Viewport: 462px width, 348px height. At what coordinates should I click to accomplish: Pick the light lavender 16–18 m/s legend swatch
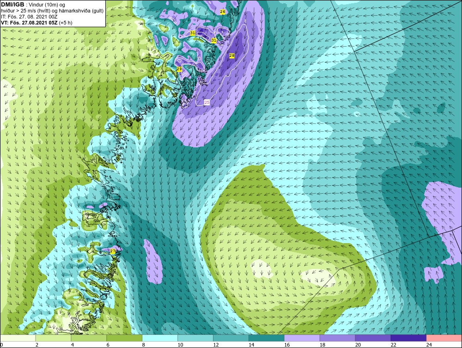click(302, 338)
